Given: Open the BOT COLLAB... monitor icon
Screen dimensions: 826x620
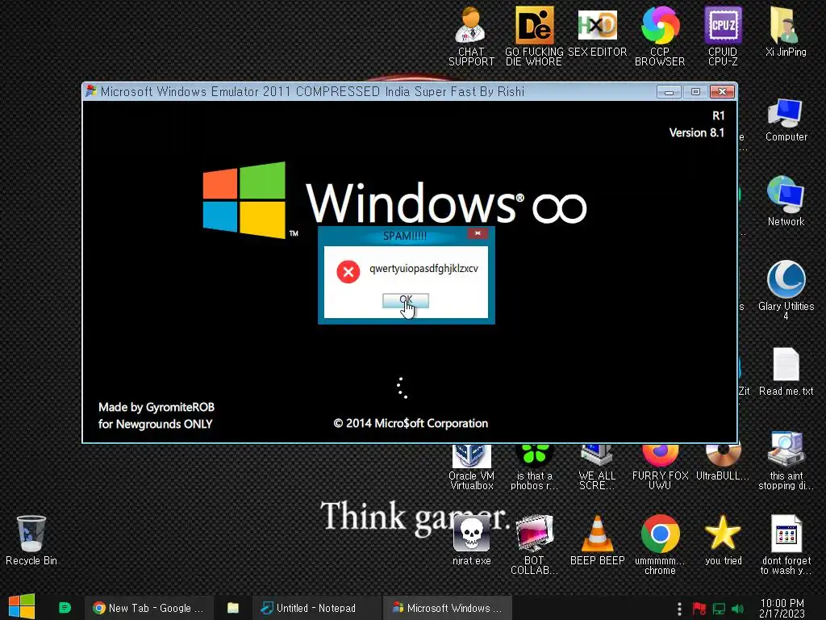Looking at the screenshot, I should (534, 545).
